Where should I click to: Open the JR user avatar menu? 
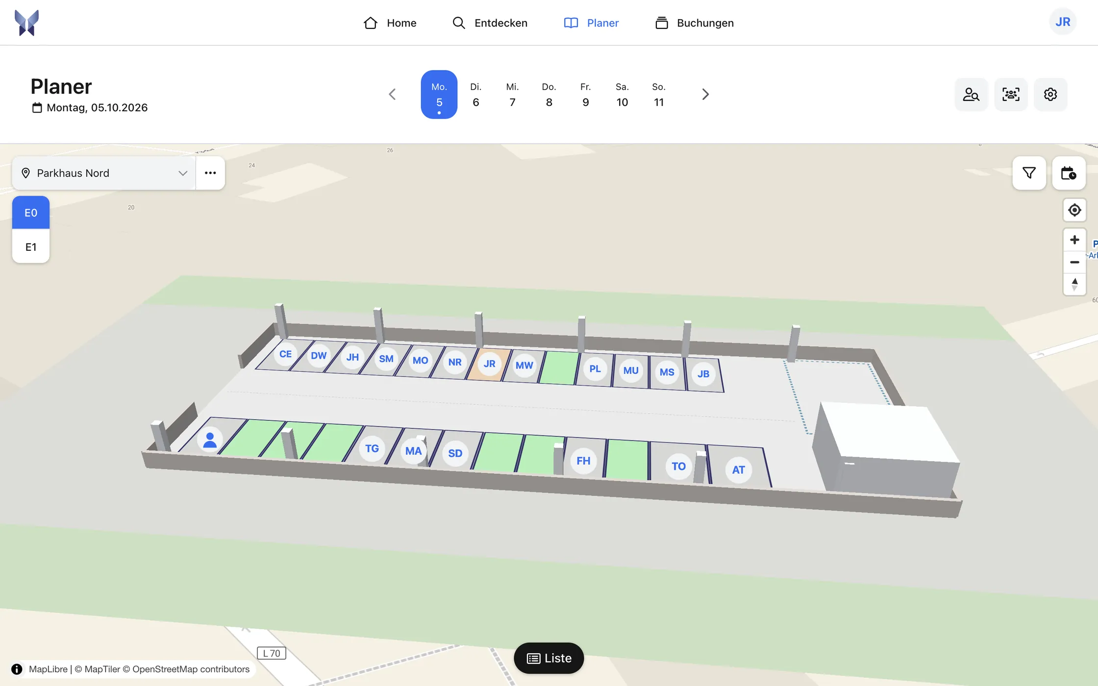(1063, 22)
